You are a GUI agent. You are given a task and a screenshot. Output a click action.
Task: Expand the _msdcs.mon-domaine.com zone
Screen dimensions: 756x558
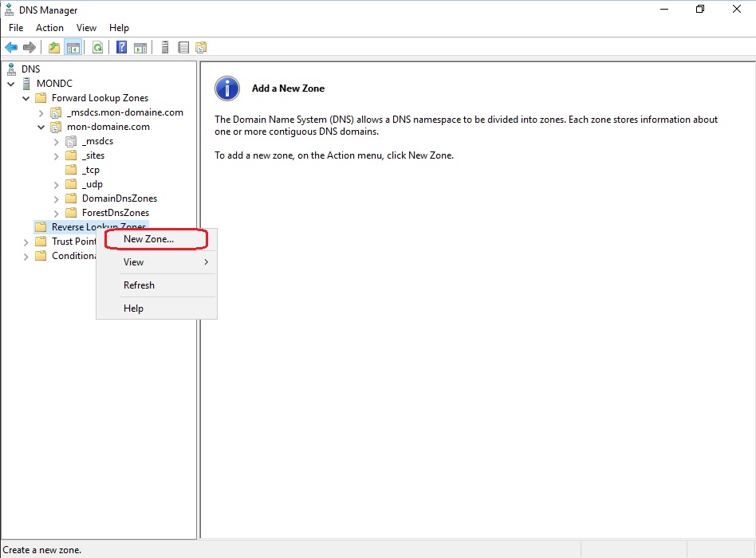coord(41,113)
